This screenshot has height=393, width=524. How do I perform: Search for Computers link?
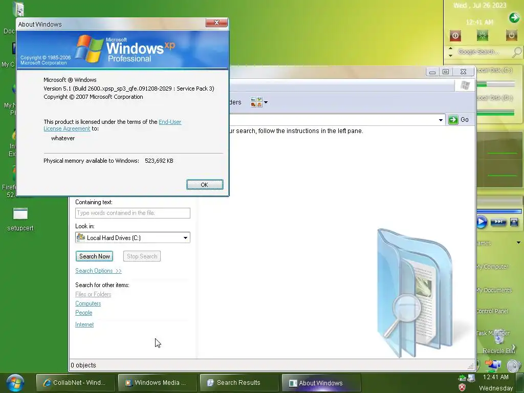coord(88,303)
